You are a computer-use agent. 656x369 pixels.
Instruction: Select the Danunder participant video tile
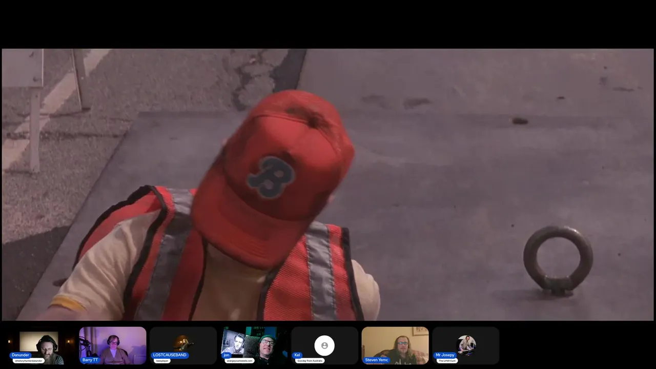pos(42,346)
